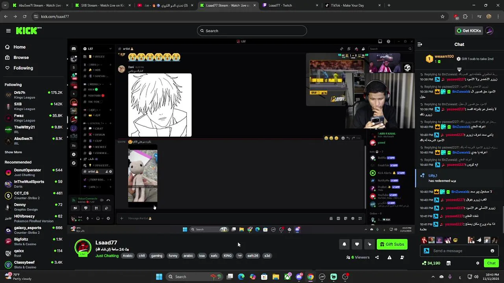Screen dimensions: 504x283
Task: Open Discord from taskbar
Action: click(299, 277)
